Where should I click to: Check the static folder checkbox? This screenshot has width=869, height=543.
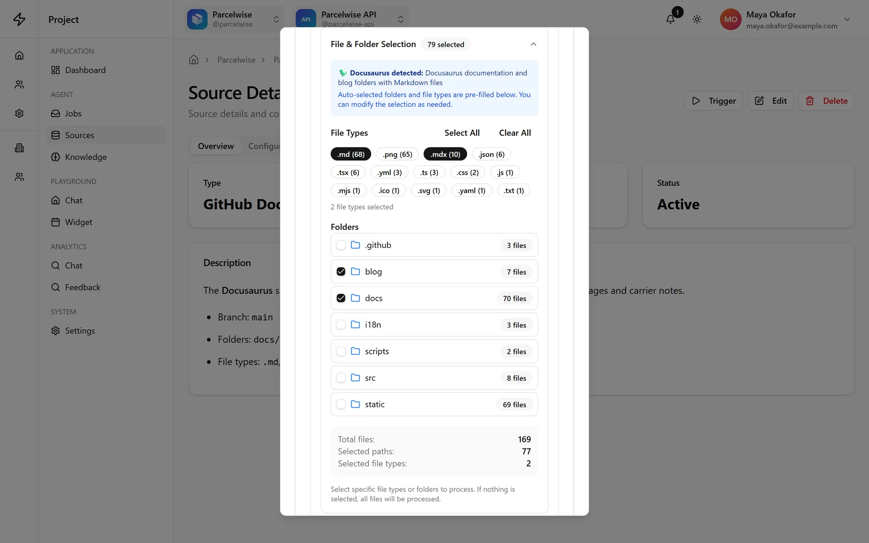pyautogui.click(x=341, y=404)
